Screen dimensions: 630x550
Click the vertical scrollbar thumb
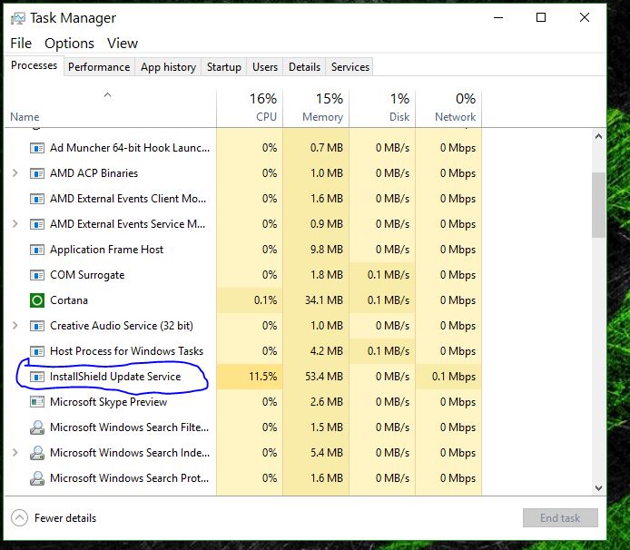point(598,204)
